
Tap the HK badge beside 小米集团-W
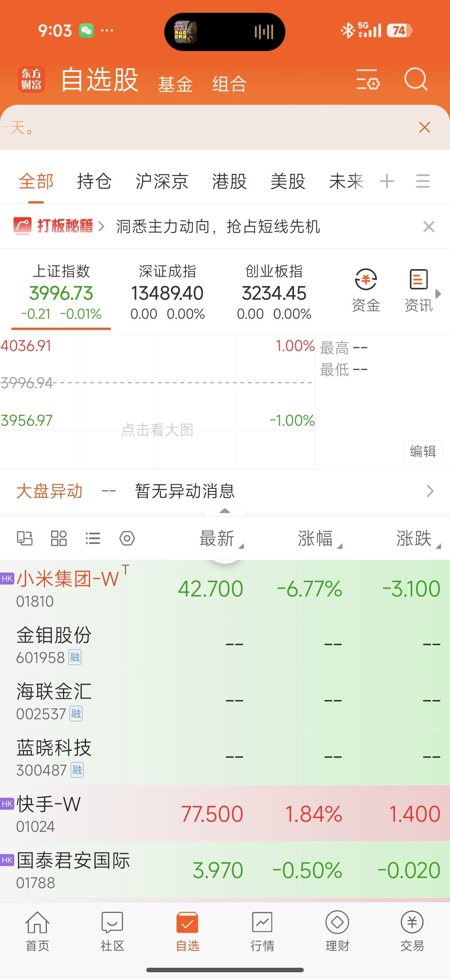coord(7,579)
